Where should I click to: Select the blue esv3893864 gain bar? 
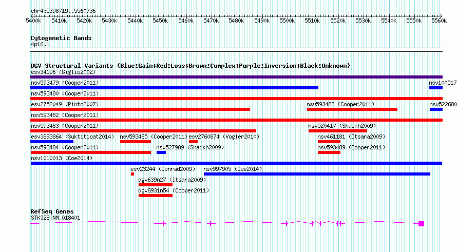click(x=52, y=142)
